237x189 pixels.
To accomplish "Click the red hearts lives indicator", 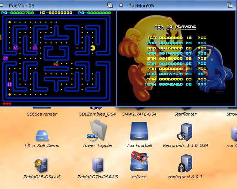I will 7,104.
